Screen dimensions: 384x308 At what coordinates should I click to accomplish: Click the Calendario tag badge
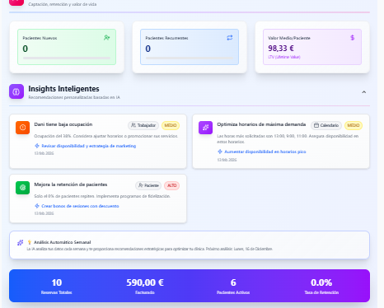point(326,125)
